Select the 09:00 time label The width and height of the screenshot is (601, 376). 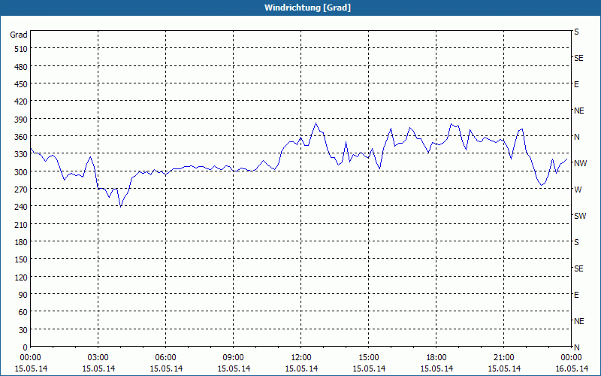point(233,358)
